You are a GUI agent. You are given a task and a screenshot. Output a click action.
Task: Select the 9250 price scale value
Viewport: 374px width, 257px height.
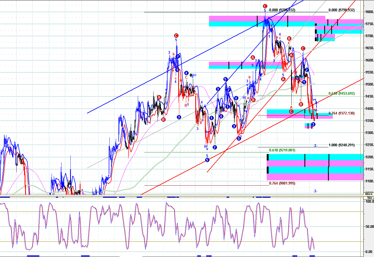click(370, 145)
